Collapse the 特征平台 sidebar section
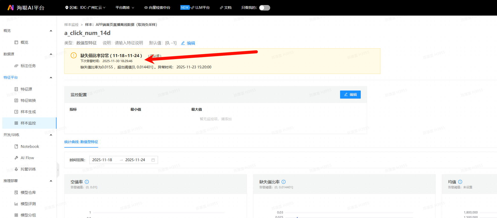 [51, 77]
